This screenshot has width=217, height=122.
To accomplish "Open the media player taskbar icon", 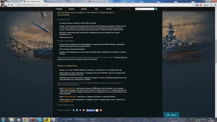I will click(19, 120).
